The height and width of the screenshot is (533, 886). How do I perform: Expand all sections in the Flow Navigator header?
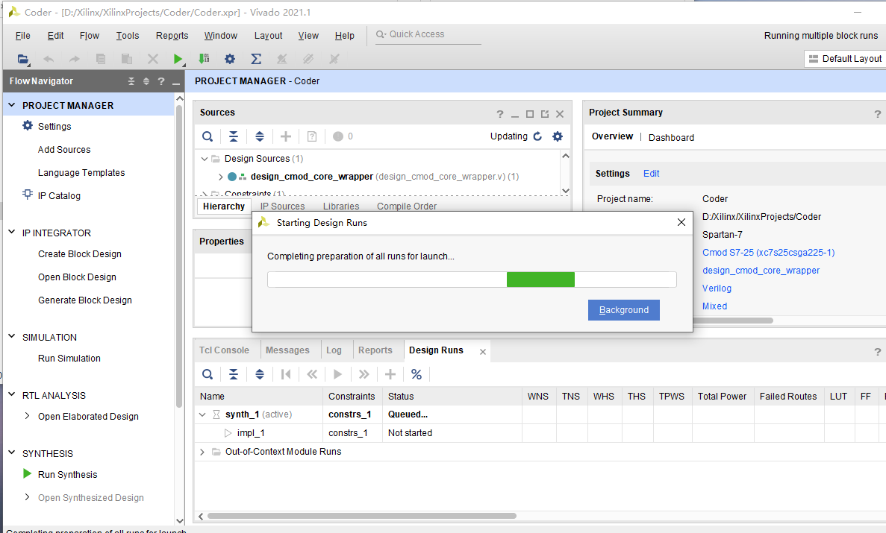pyautogui.click(x=146, y=81)
